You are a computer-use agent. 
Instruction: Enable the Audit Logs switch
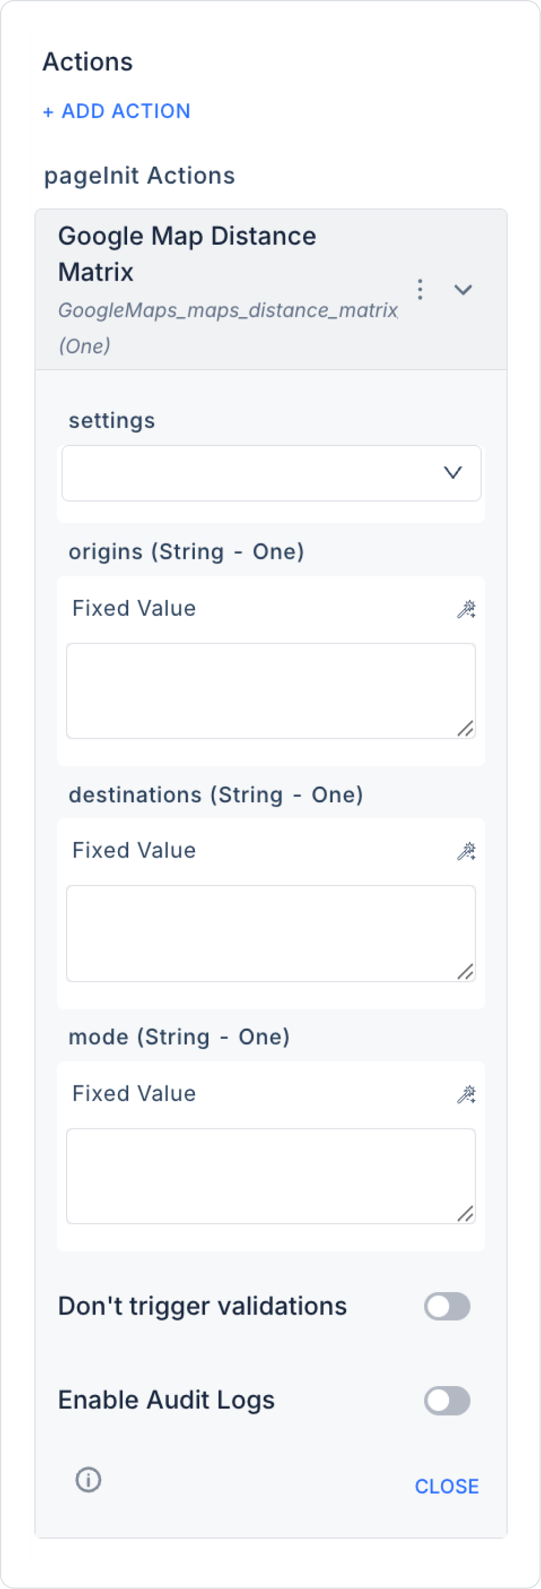click(447, 1401)
